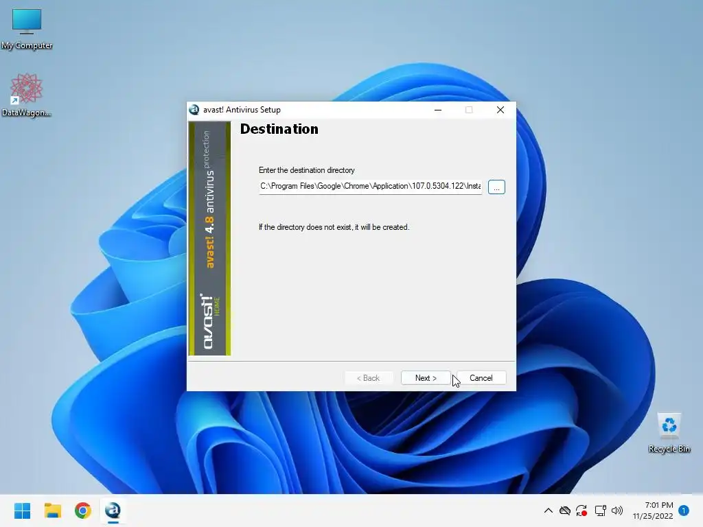Open the My Computer desktop icon

coord(27,29)
